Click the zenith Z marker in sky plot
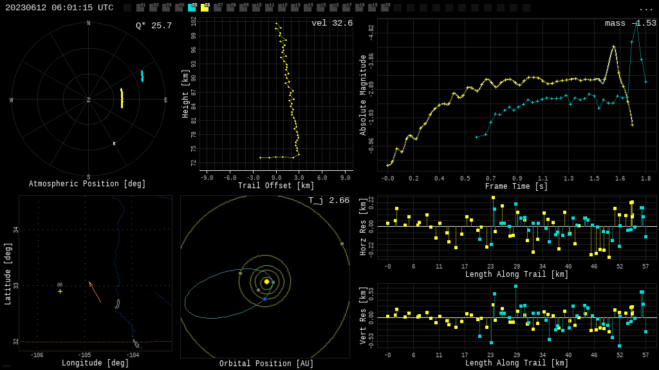 pyautogui.click(x=89, y=100)
